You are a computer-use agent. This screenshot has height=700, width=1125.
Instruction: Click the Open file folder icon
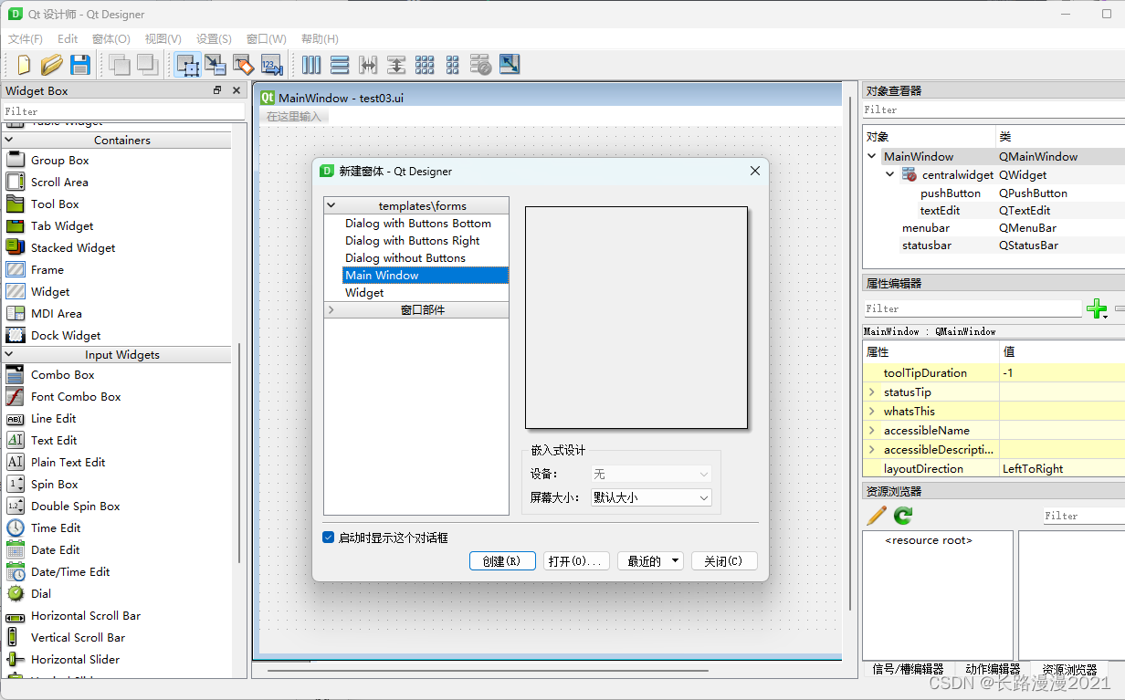[52, 65]
